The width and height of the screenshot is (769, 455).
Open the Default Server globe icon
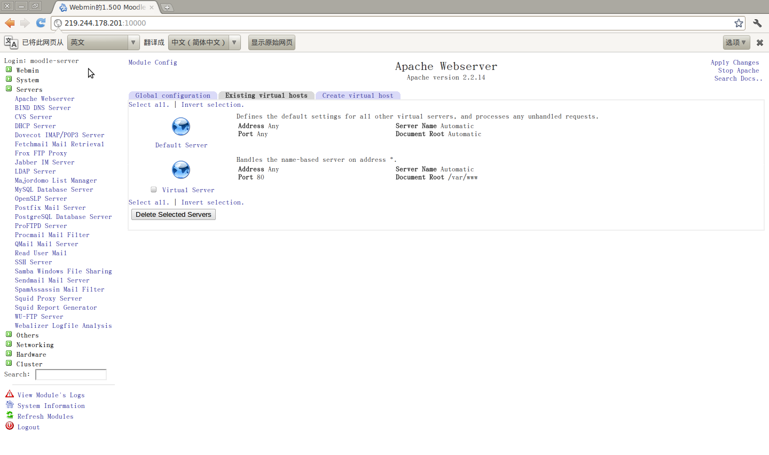[x=181, y=127]
